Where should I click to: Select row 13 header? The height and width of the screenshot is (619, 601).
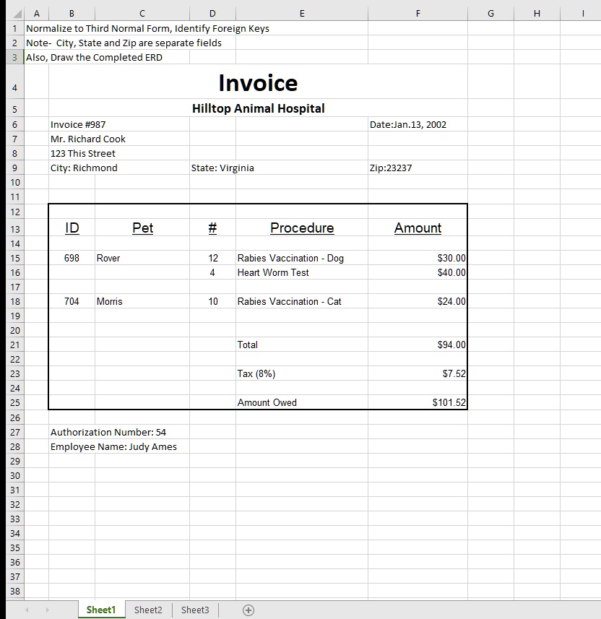pos(15,229)
